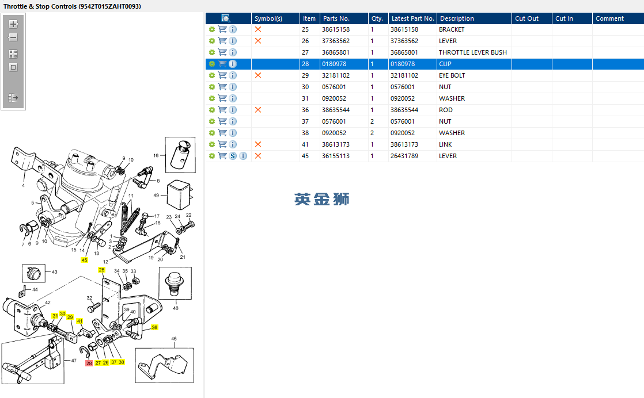Open info for ROD 38635544
Screen dimensions: 644x398
(233, 110)
